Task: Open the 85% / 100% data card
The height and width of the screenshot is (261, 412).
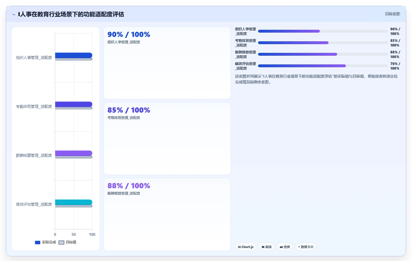Action: 167,139
